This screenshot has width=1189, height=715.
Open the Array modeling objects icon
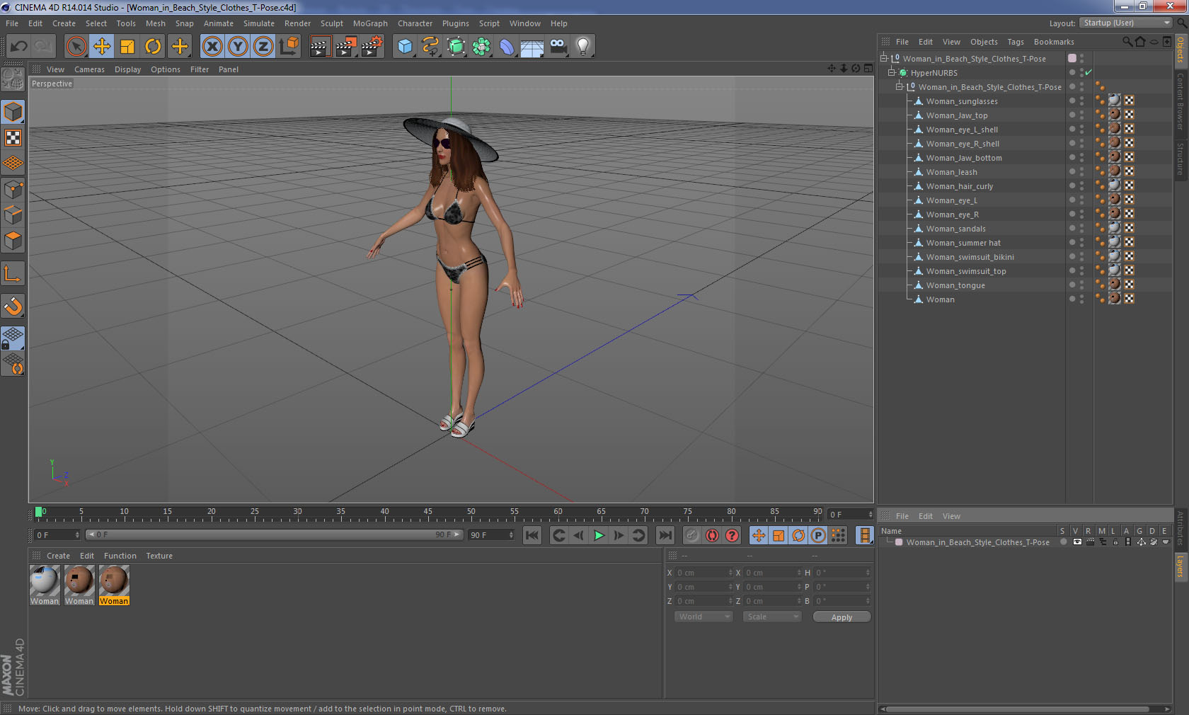pyautogui.click(x=481, y=47)
